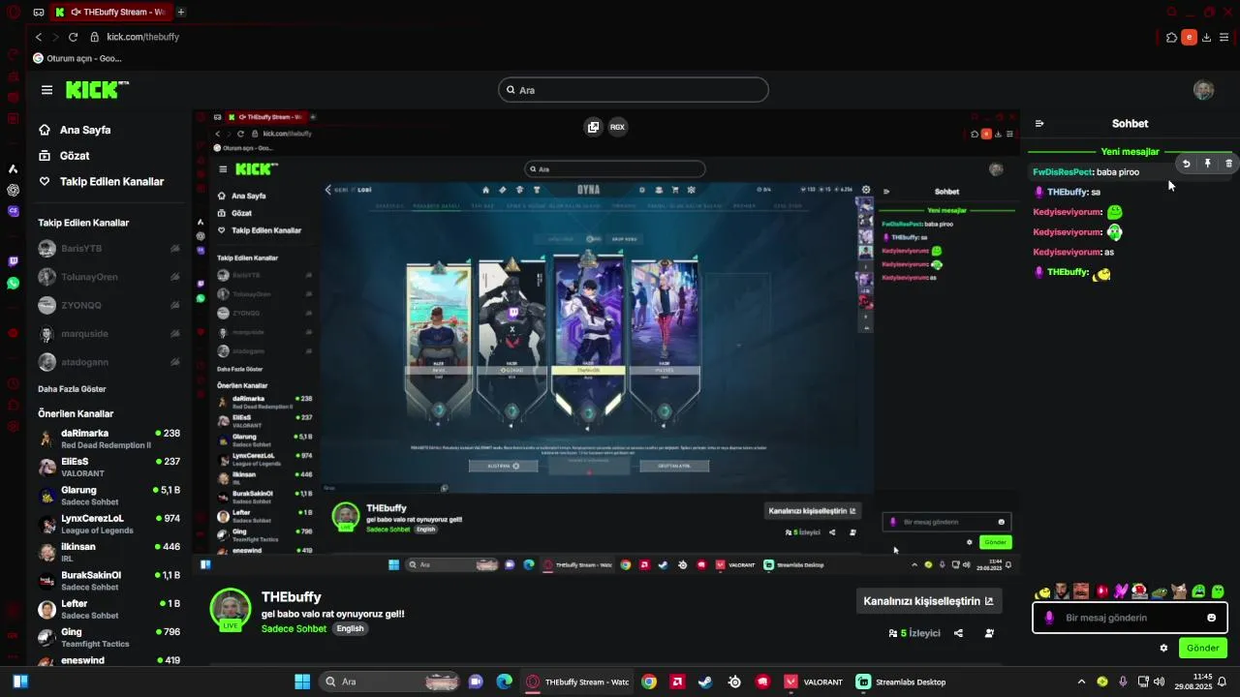Click the Ara search box on Kick
This screenshot has width=1240, height=697.
tap(634, 90)
